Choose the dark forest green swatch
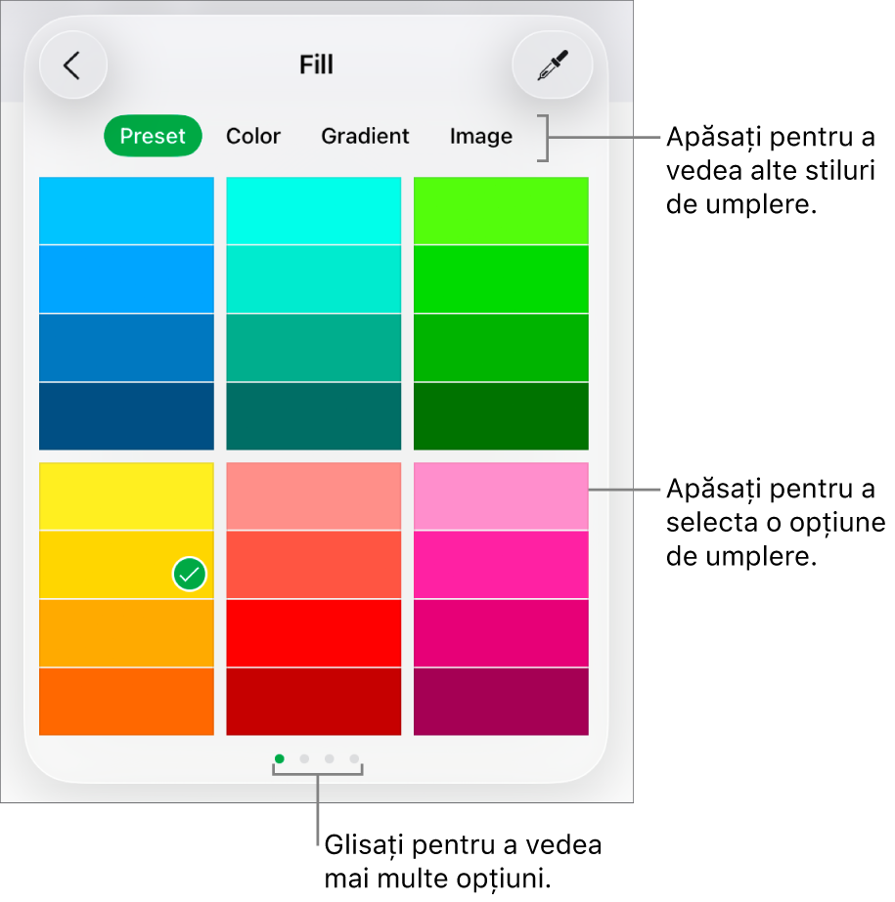 coord(501,416)
